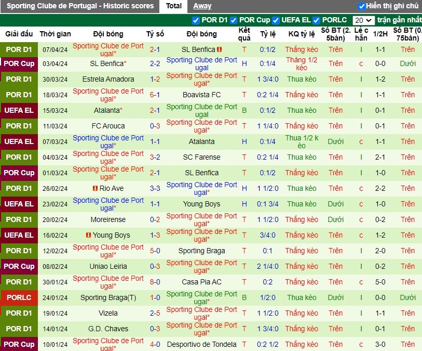This screenshot has height=351, width=422.
Task: Click red card icon beside Young Boys 16/02/24
Action: tap(88, 235)
